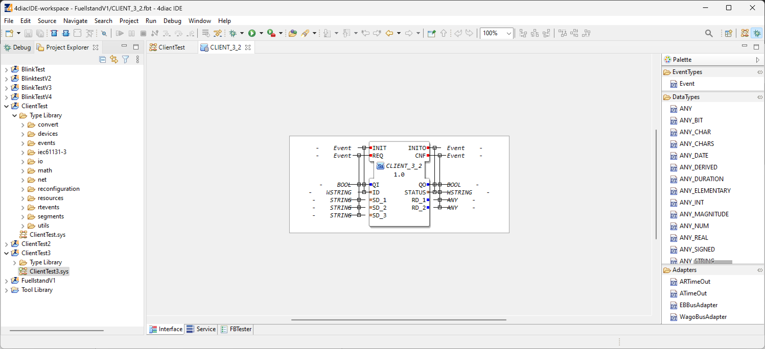Select ClientTest.sys in the project tree

tap(47, 234)
